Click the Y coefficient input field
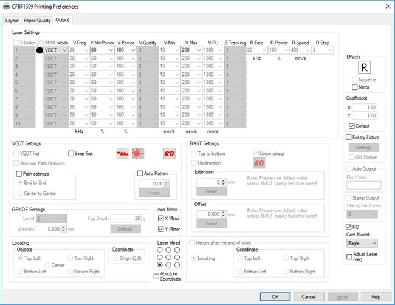 pyautogui.click(x=365, y=115)
